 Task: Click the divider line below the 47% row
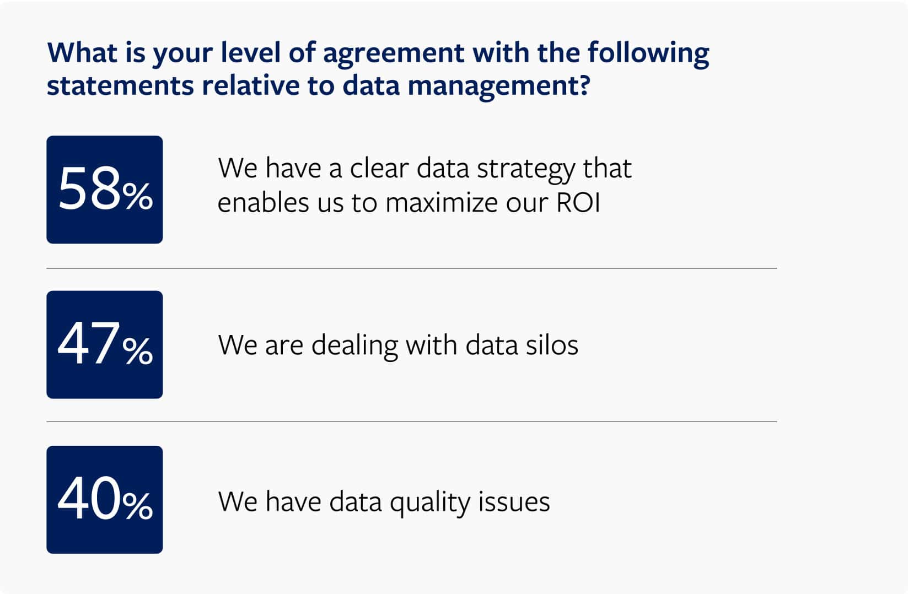[412, 422]
